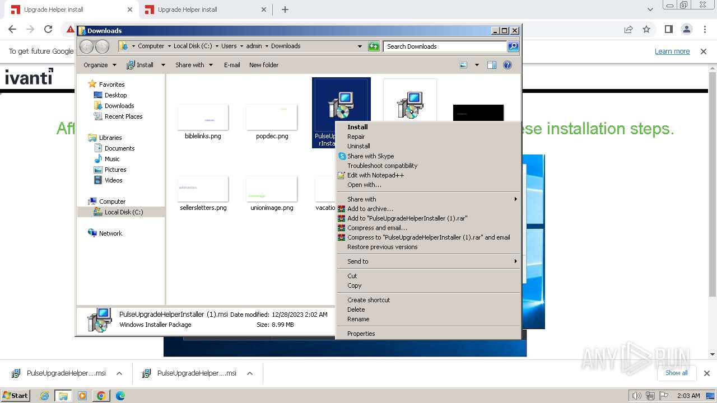Viewport: 717px width, 403px height.
Task: Click Chrome reload page button
Action: pos(48,29)
